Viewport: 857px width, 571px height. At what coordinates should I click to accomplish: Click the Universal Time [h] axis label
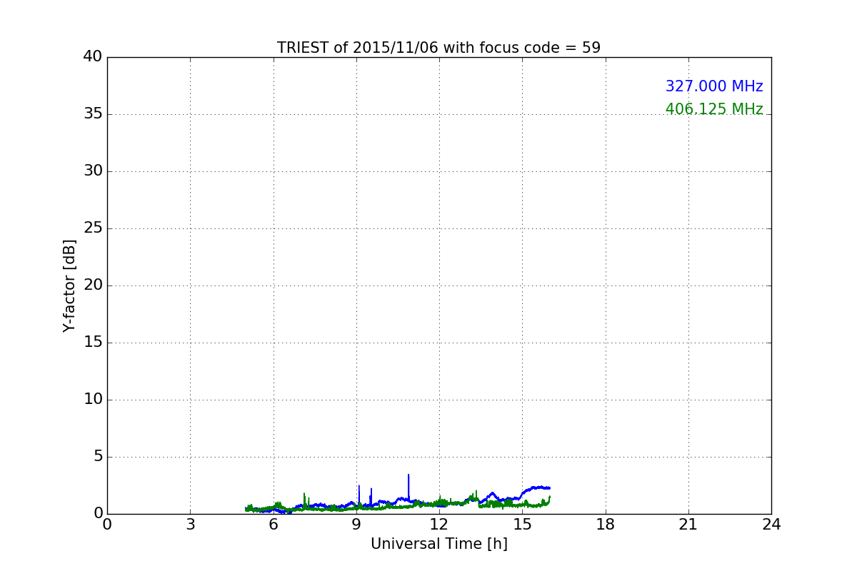[x=438, y=544]
